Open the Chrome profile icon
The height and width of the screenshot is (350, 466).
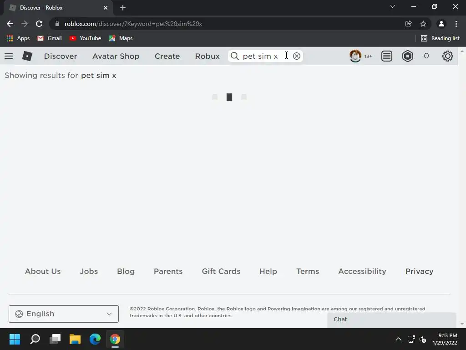441,24
